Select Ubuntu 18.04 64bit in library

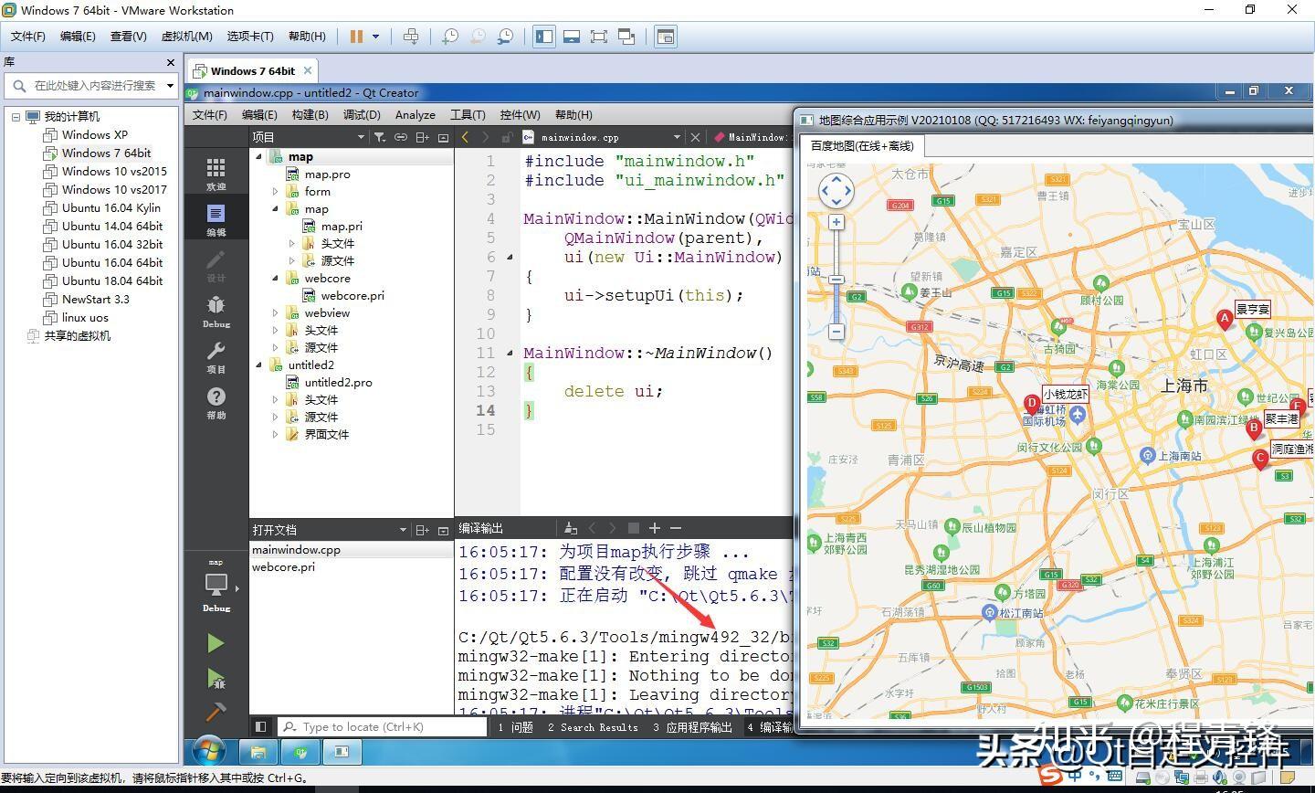click(112, 280)
